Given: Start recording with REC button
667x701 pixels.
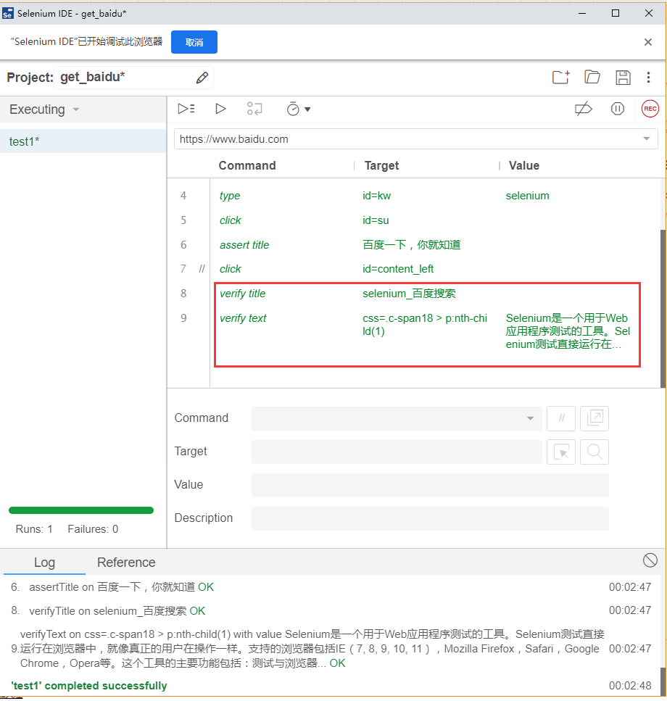Looking at the screenshot, I should (x=650, y=109).
